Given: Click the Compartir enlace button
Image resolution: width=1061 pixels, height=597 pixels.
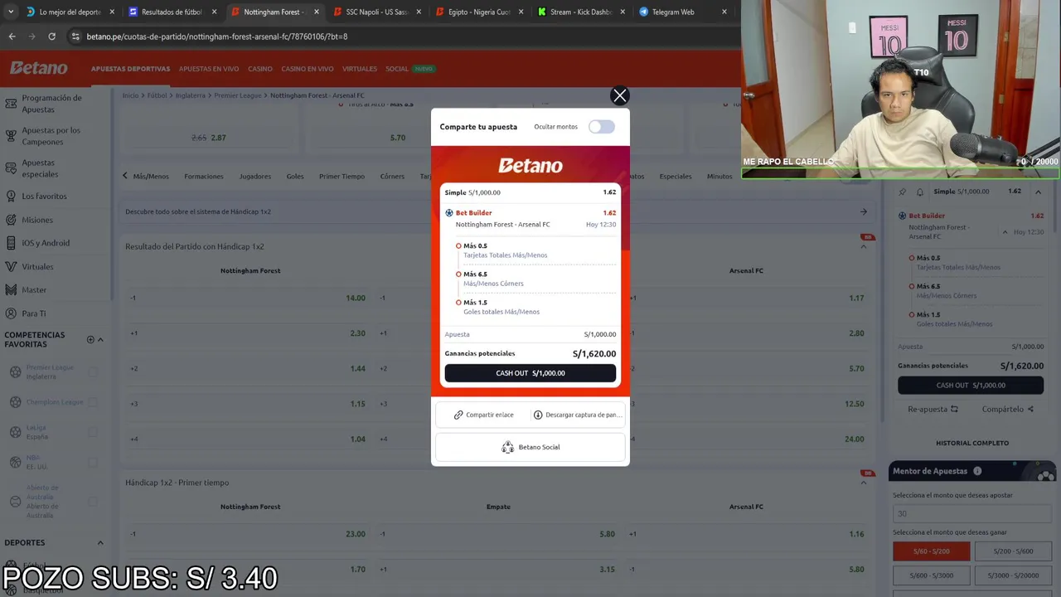Looking at the screenshot, I should tap(483, 415).
